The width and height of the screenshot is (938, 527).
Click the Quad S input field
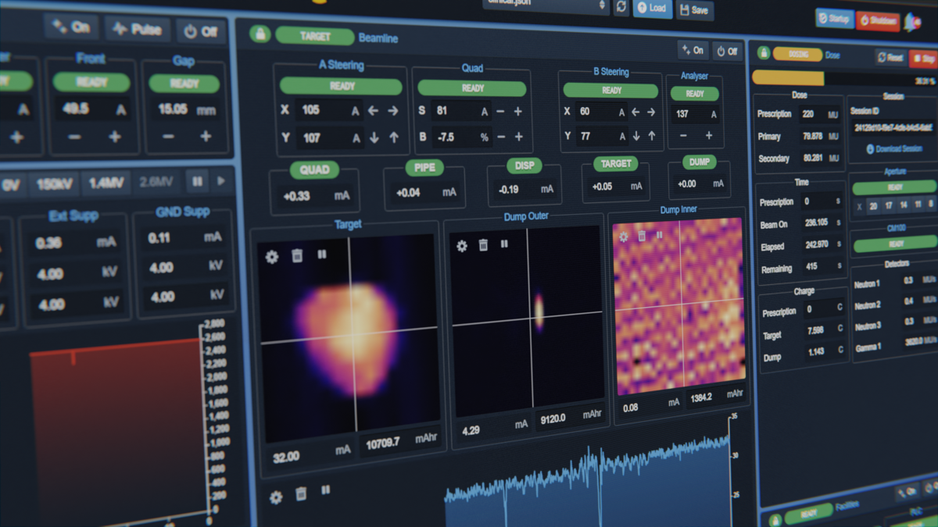[x=463, y=112]
